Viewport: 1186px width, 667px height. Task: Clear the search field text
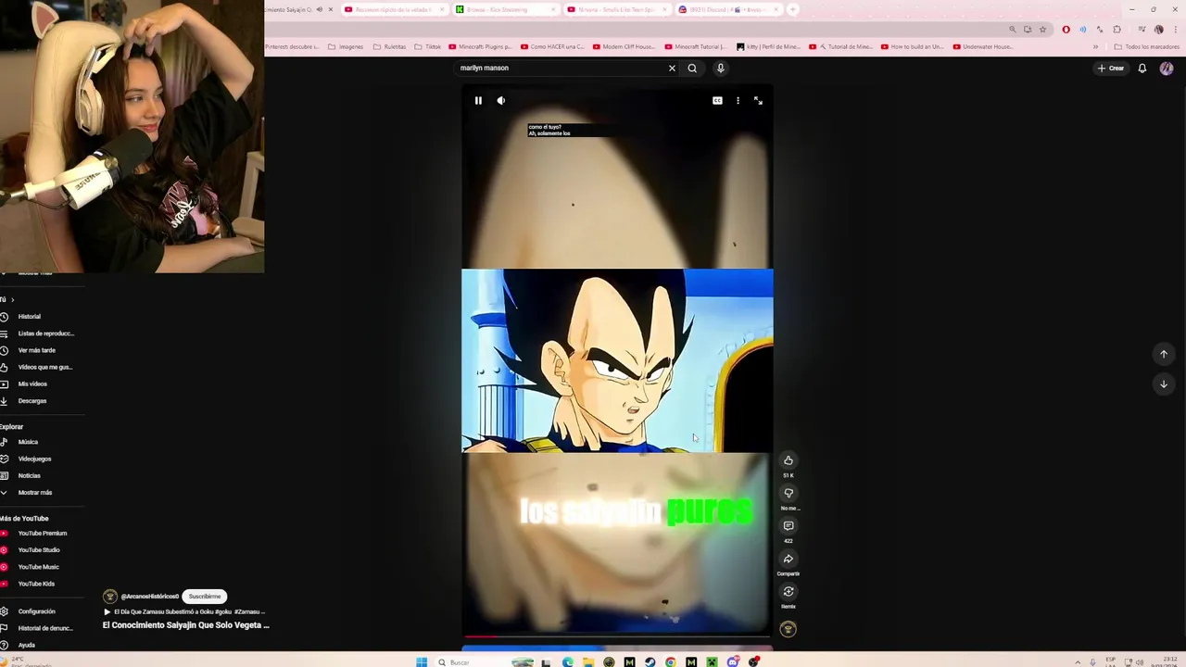672,68
